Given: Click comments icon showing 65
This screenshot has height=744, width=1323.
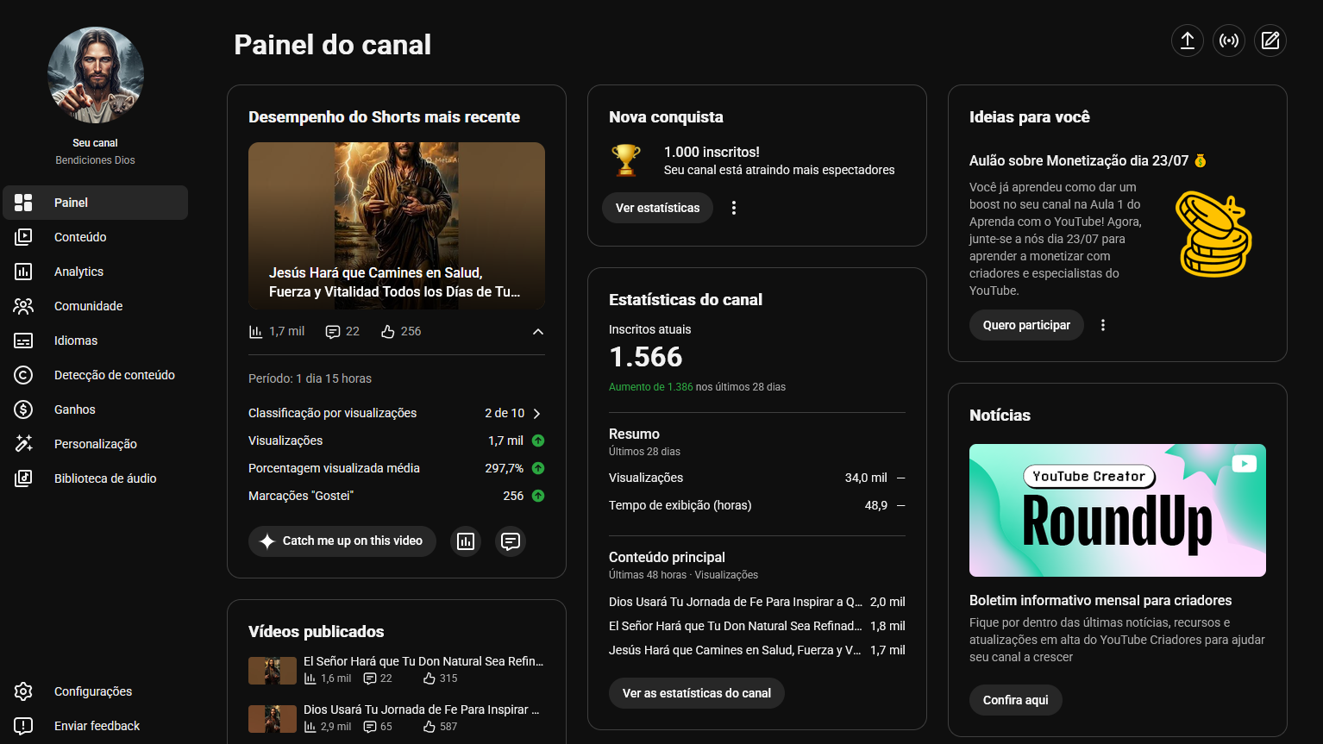Looking at the screenshot, I should (370, 727).
